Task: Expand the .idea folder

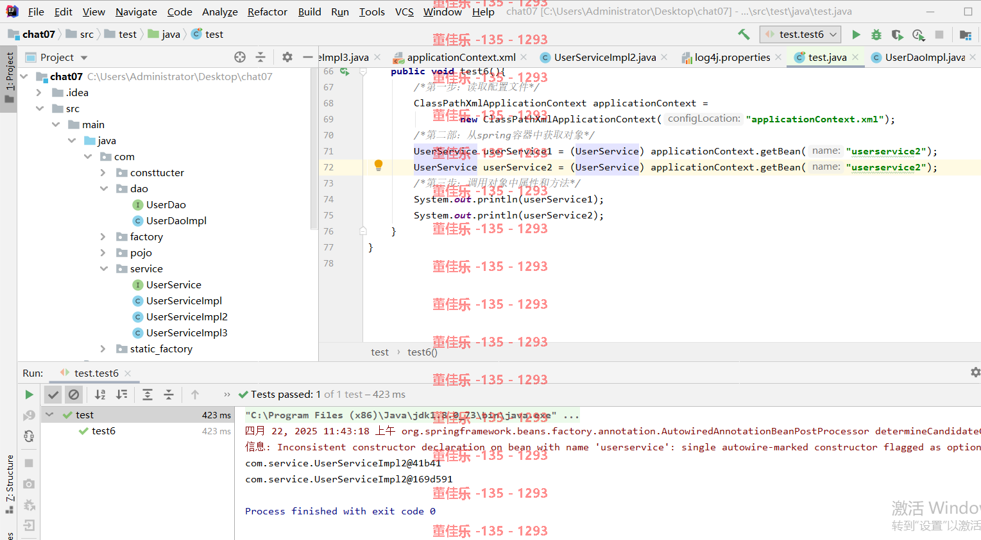Action: [39, 92]
